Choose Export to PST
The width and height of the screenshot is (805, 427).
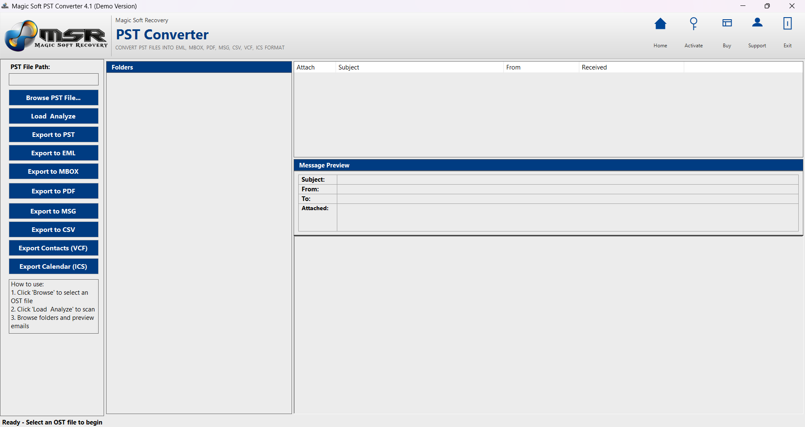pos(54,134)
